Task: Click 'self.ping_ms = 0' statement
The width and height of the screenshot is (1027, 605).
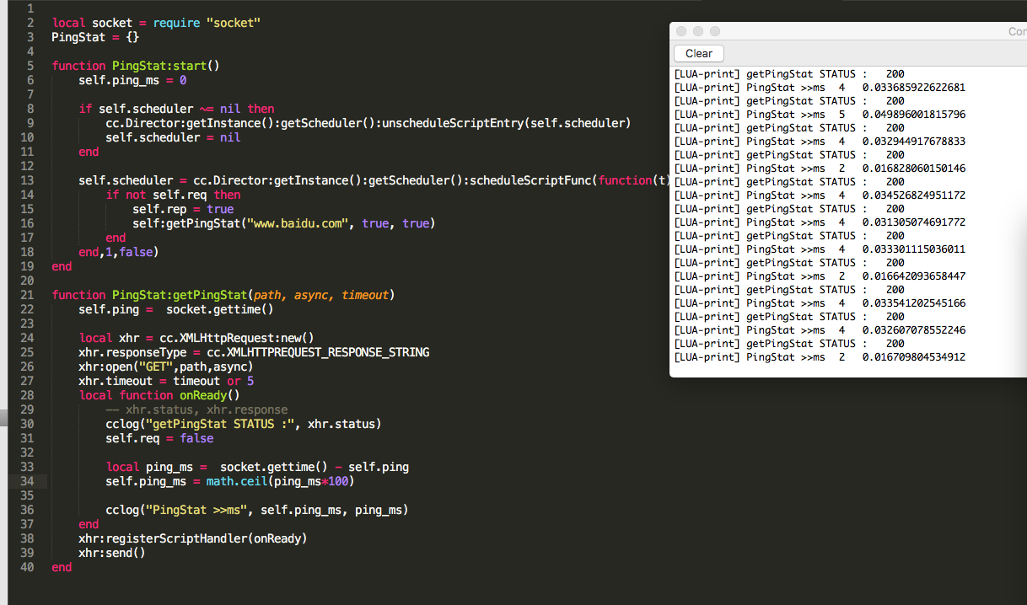Action: click(x=132, y=80)
